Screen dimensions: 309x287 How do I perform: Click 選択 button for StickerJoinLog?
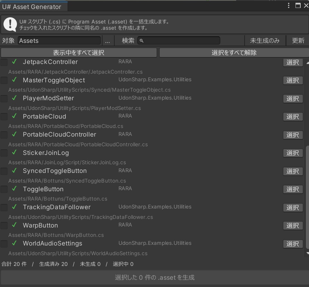(293, 153)
